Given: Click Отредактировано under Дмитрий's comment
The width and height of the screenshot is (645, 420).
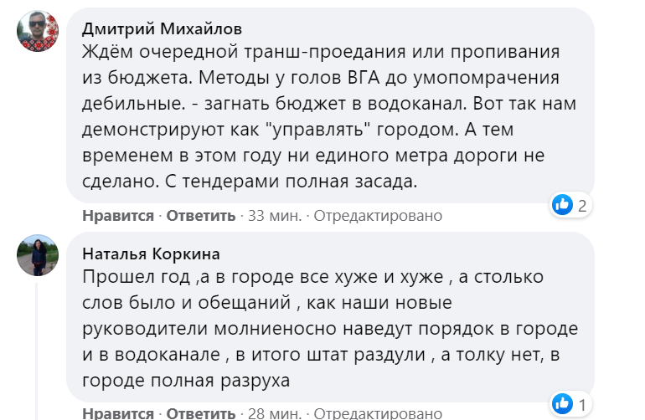Looking at the screenshot, I should (x=377, y=216).
